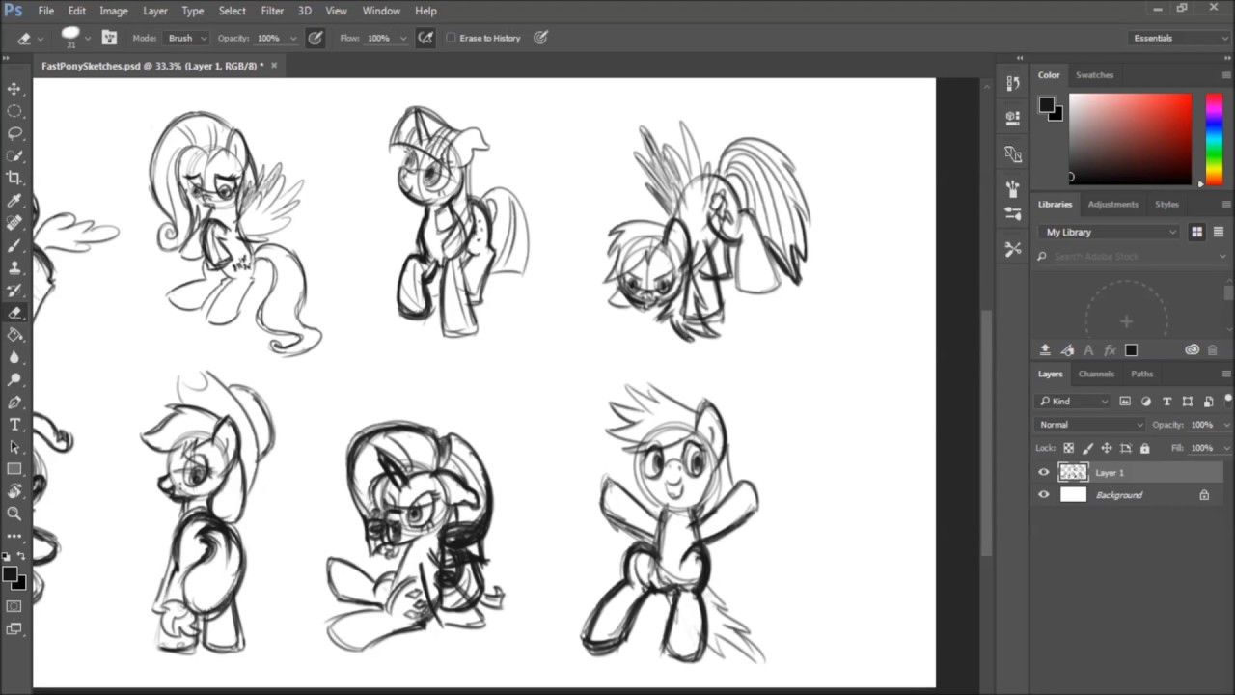Select the Zoom tool
Screen dimensions: 1235x695
point(14,514)
